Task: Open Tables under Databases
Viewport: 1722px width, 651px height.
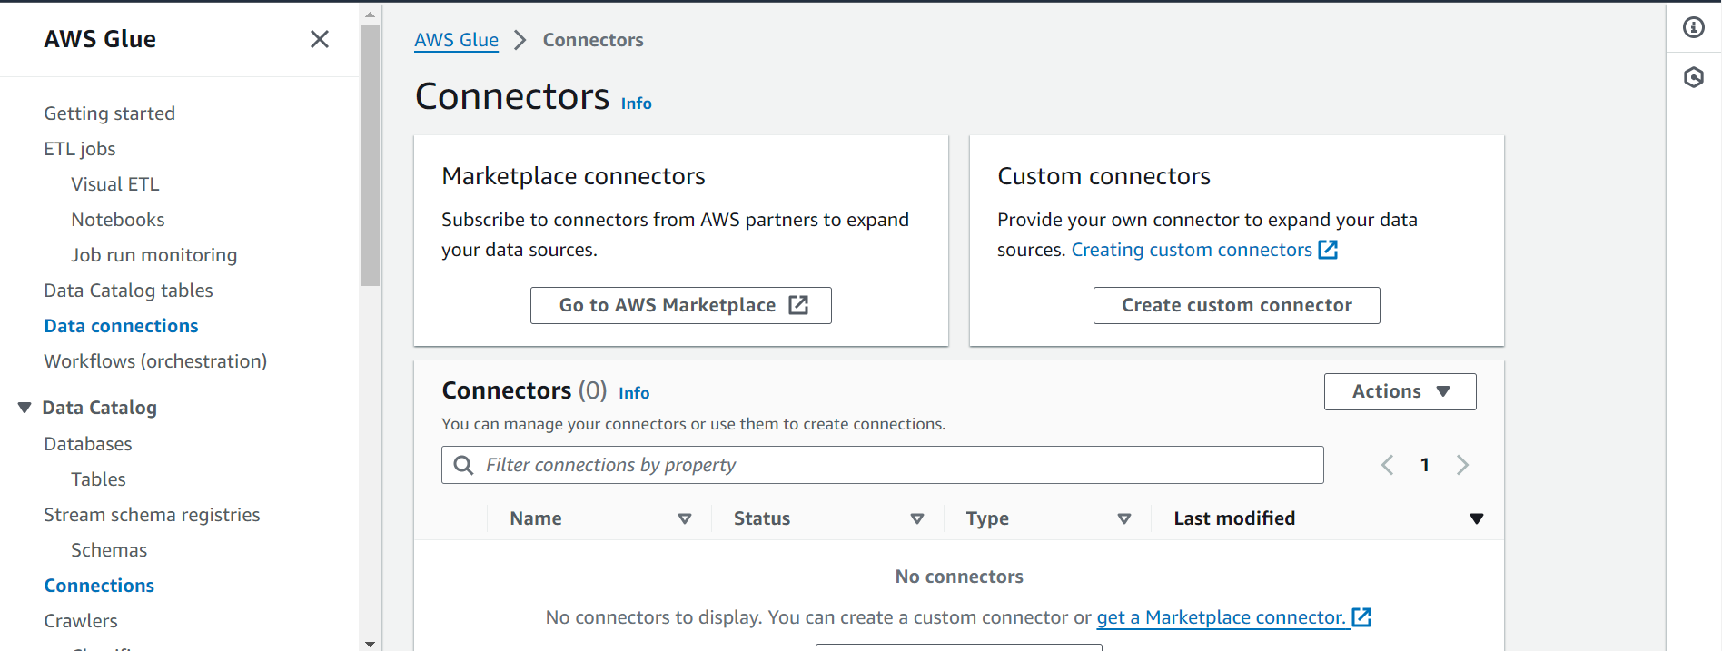Action: (98, 479)
